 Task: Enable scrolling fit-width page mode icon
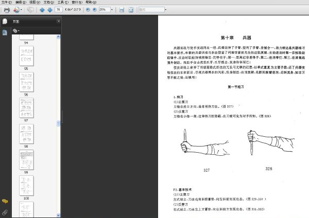coord(122,10)
